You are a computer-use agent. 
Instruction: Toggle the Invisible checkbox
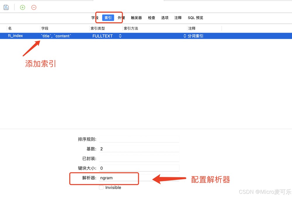[101, 187]
